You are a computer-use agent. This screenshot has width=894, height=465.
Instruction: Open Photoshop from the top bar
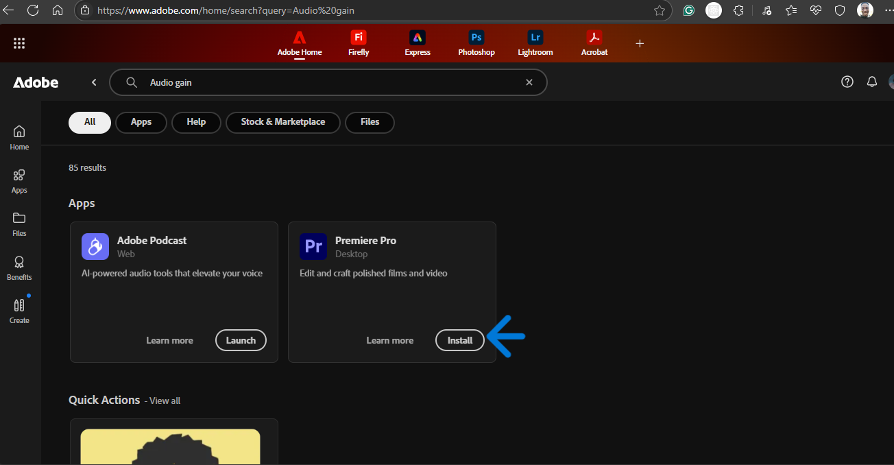pyautogui.click(x=476, y=43)
